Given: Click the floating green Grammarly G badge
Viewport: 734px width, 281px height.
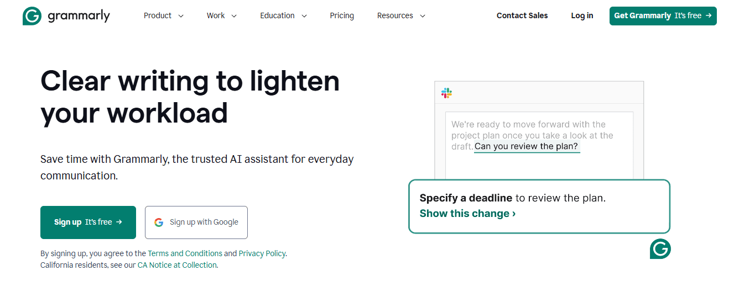Looking at the screenshot, I should tap(660, 249).
